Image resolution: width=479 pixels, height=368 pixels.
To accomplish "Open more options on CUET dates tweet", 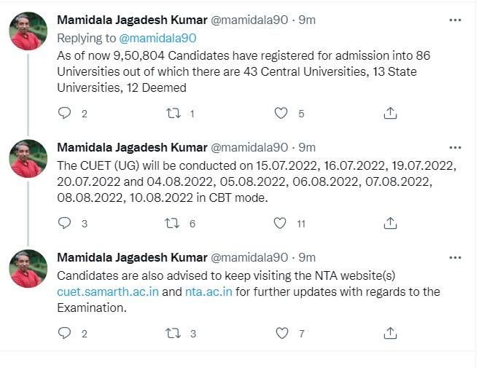I will pos(456,147).
